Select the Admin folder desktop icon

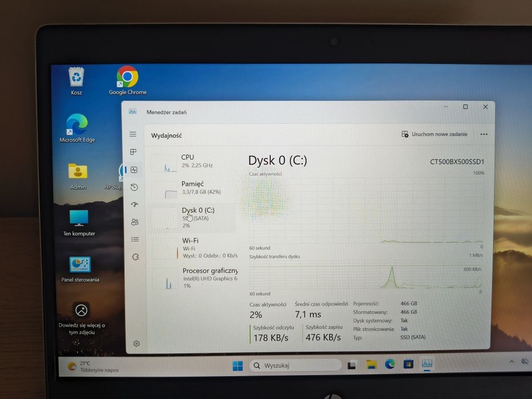click(x=78, y=176)
